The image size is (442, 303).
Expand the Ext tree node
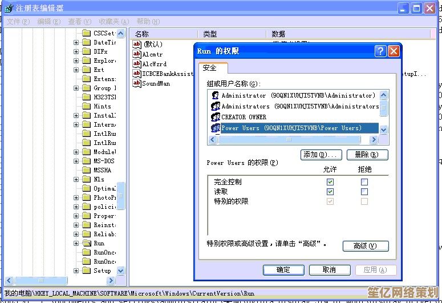[76, 70]
